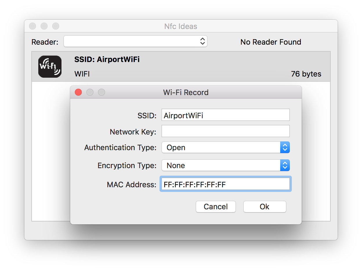Cancel the Wi-Fi Record dialog

coord(216,207)
